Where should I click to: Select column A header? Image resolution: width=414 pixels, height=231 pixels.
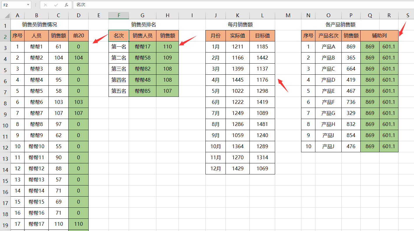click(18, 15)
